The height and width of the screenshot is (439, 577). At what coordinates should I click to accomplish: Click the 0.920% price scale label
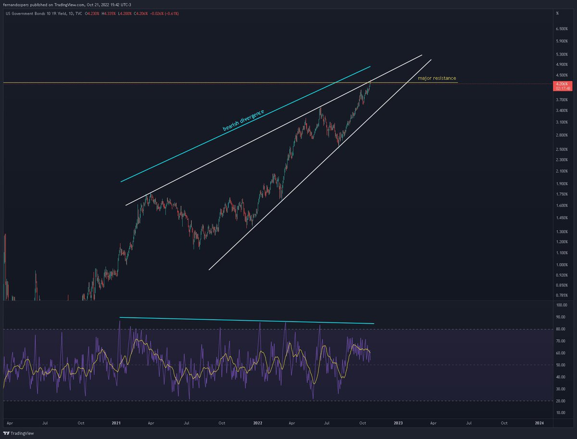562,275
